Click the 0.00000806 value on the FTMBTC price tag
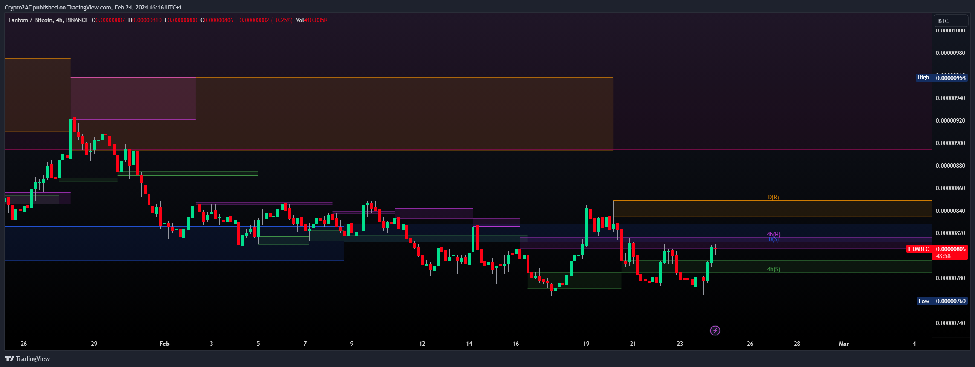 950,249
